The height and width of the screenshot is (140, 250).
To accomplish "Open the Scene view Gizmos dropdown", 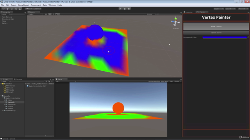I will (150, 14).
